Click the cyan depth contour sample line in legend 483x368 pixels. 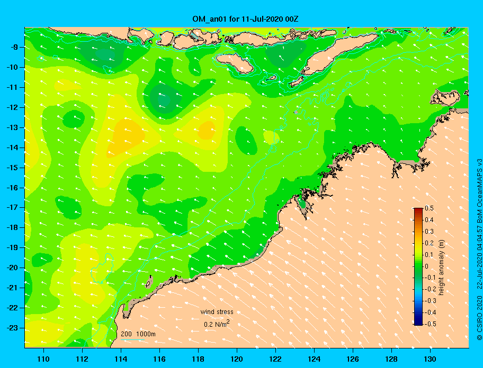point(132,340)
